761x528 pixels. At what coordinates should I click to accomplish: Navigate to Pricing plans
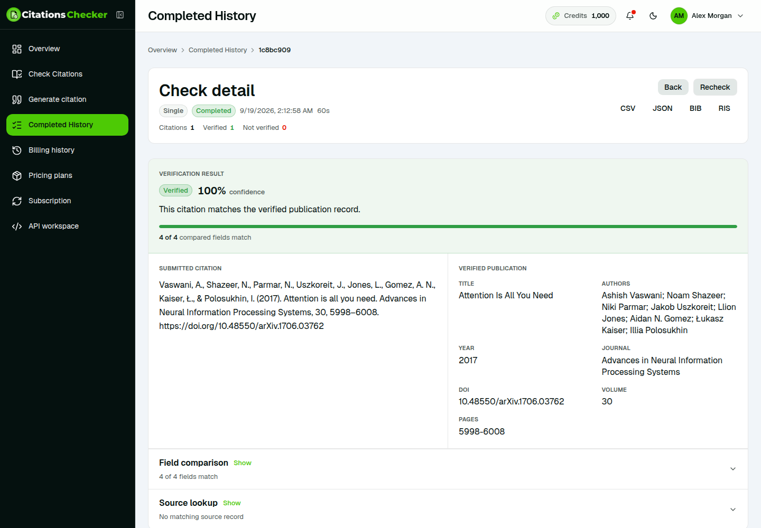[x=67, y=175]
